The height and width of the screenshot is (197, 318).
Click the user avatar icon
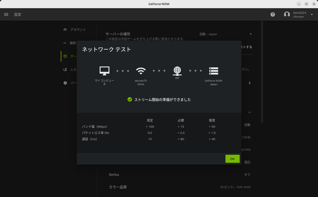pos(287,14)
